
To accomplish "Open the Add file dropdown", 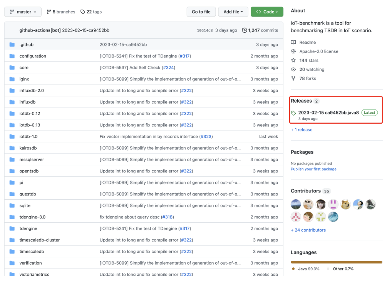I will [233, 12].
